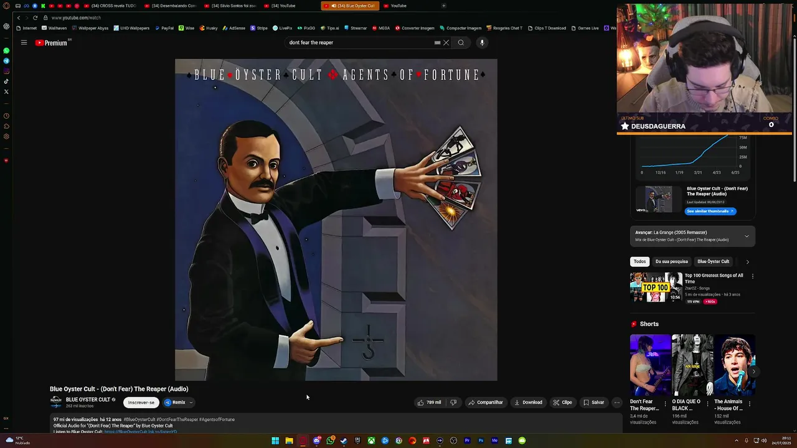Open TikTok in Opera sidebar
Screen dimensions: 797x448
6,81
